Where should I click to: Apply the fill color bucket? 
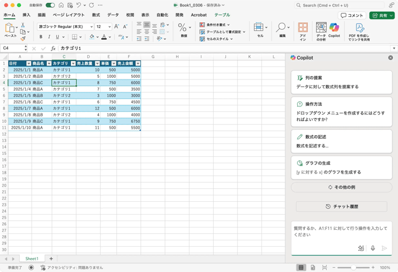pos(92,37)
